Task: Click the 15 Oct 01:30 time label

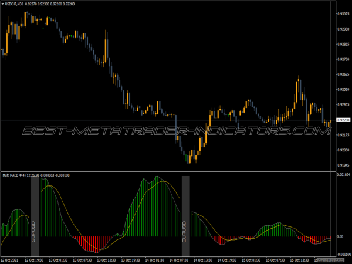Action: click(x=251, y=260)
